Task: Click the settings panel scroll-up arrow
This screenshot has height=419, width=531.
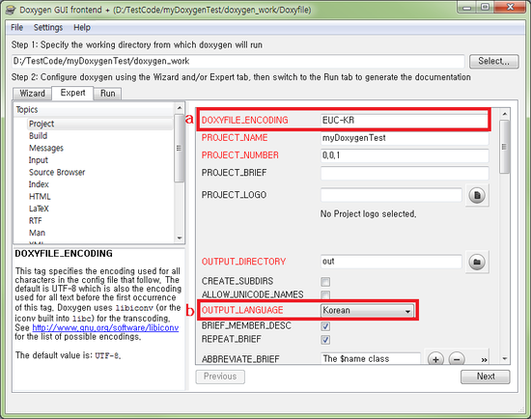Action: [505, 114]
